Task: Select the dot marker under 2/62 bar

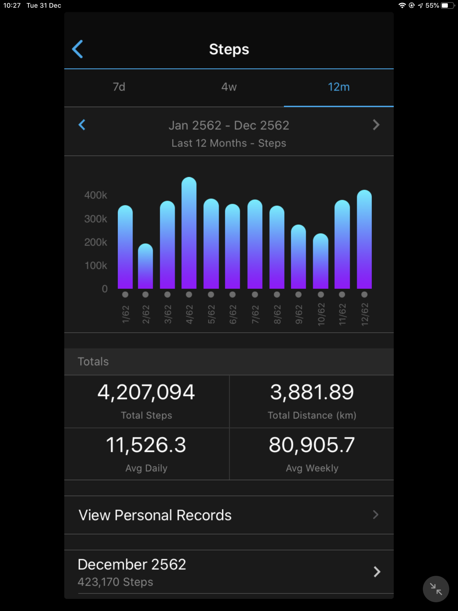Action: click(146, 294)
